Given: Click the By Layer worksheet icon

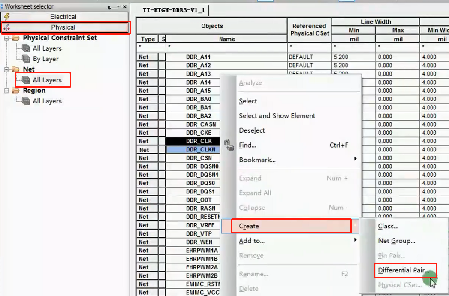Looking at the screenshot, I should coord(26,59).
